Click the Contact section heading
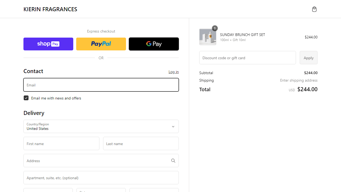The height and width of the screenshot is (192, 341). pyautogui.click(x=33, y=71)
